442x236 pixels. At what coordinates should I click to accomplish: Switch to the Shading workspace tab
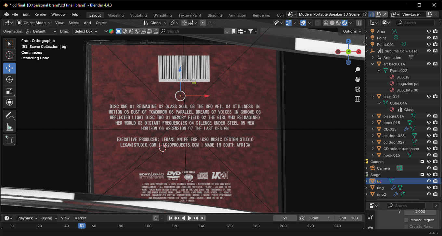[215, 15]
